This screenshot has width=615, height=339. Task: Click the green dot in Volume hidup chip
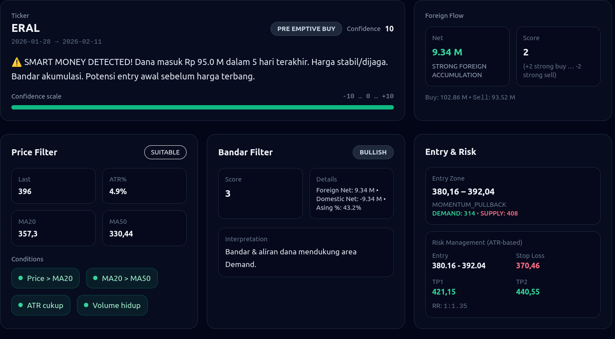86,305
